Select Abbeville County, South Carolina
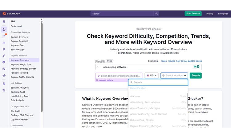This screenshot has height=138, width=231. pyautogui.click(x=158, y=114)
